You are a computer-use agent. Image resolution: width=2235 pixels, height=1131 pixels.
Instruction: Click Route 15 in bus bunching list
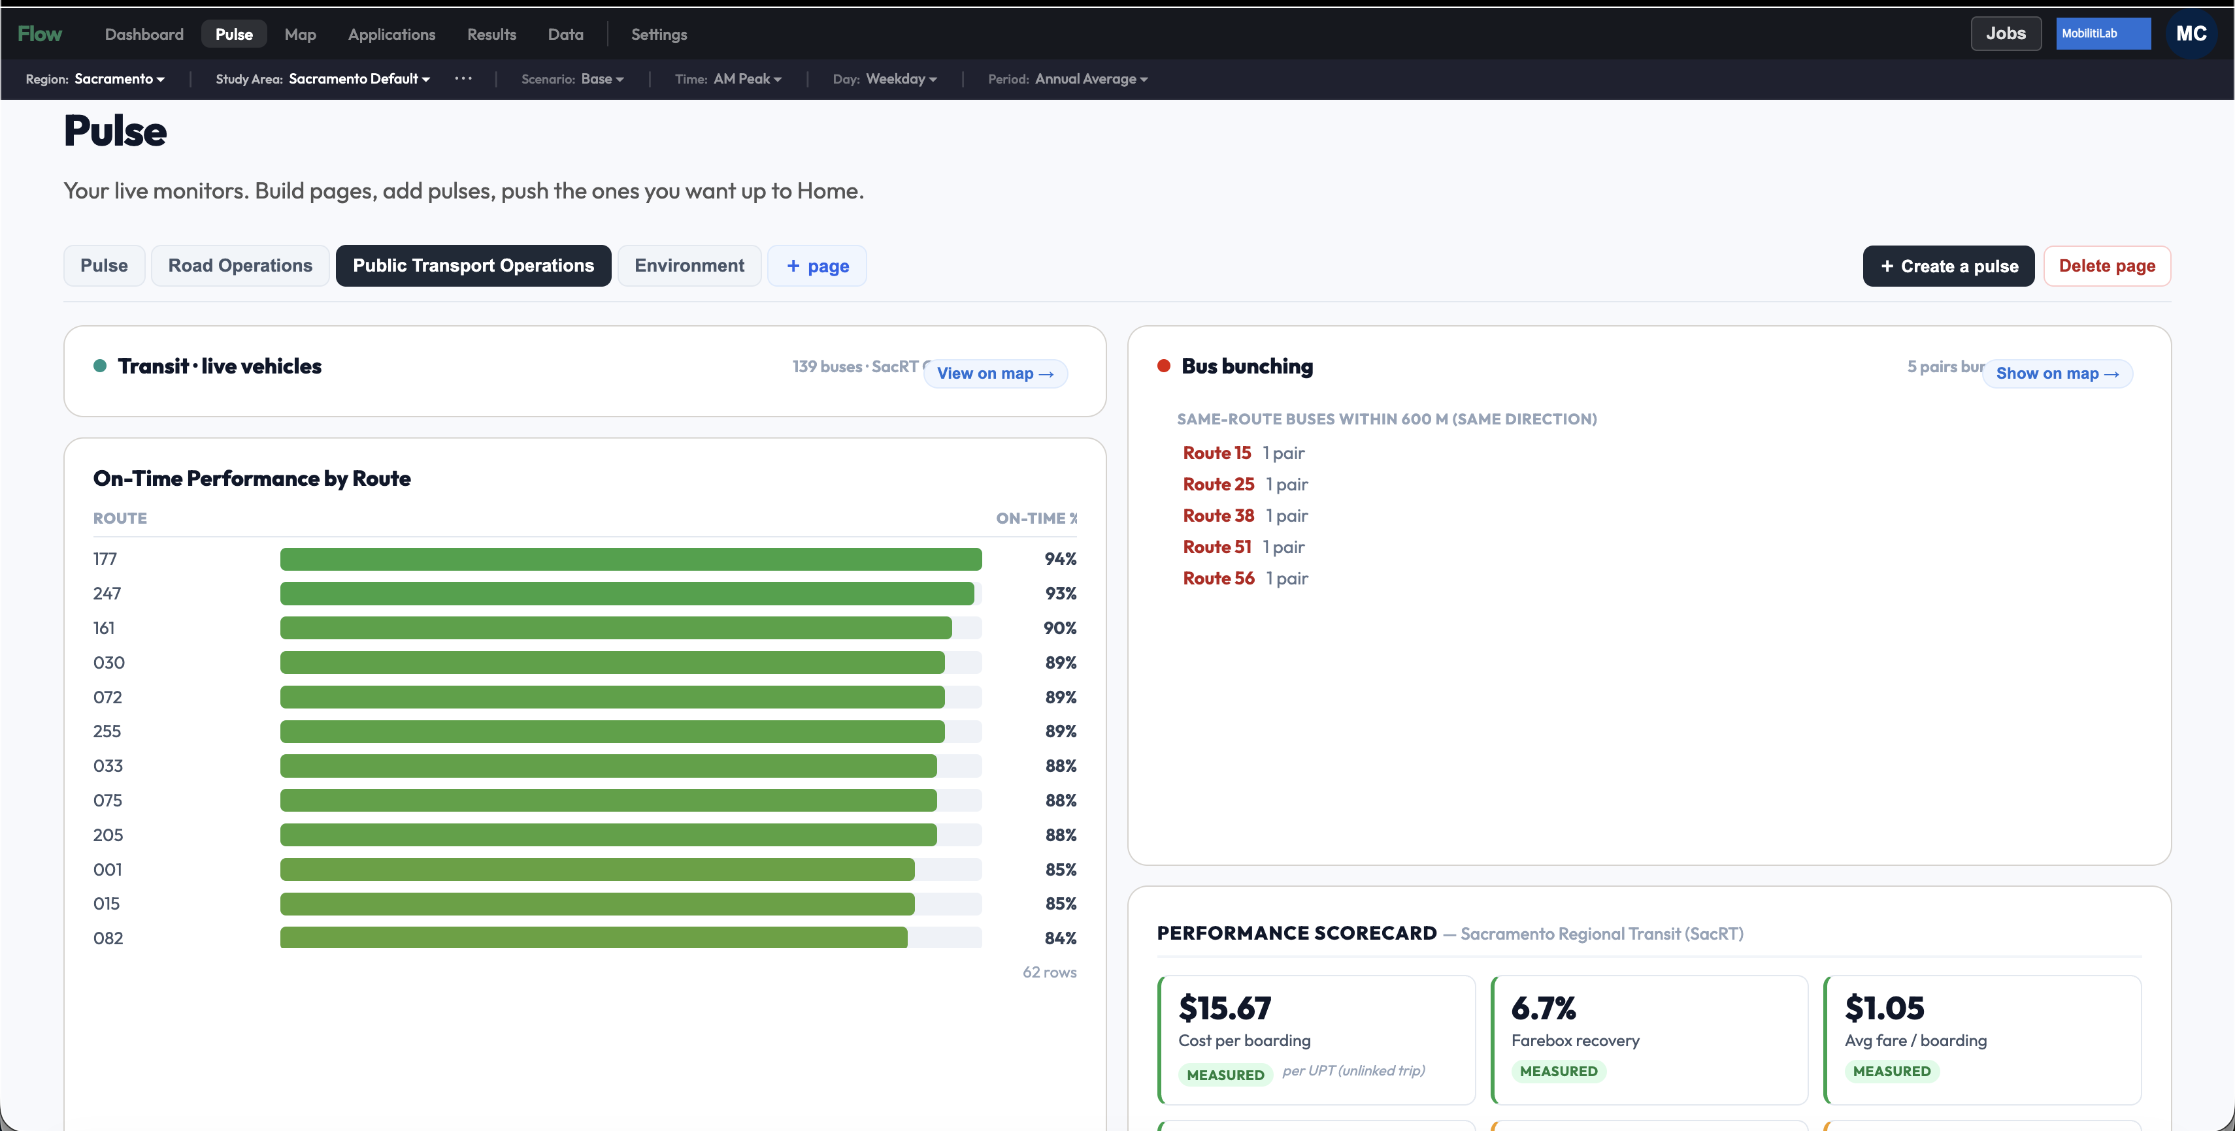coord(1217,453)
